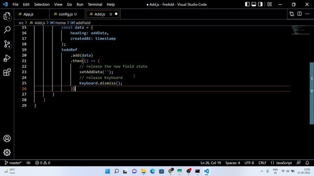Open weather widget on taskbar
Screen dimensions: 314x176
(x=10, y=171)
